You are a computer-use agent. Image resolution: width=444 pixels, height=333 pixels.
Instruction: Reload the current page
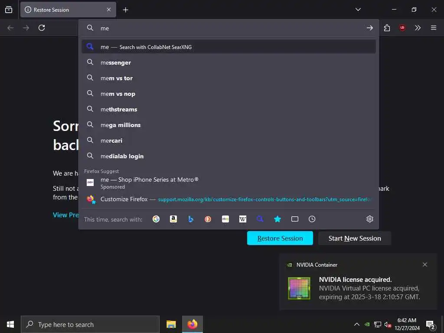pos(42,28)
